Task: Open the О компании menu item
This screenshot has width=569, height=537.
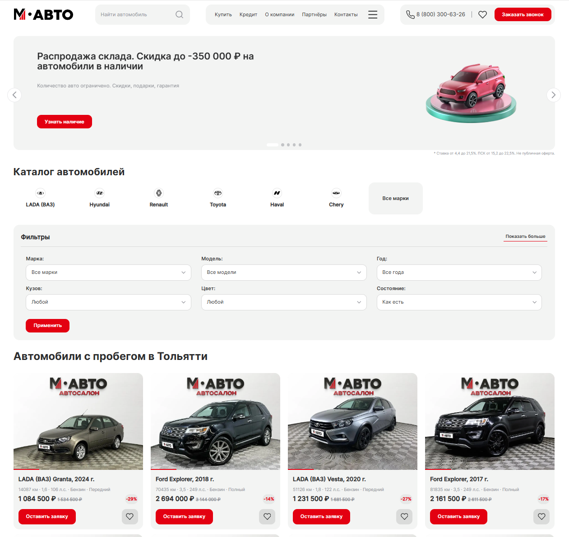Action: [x=279, y=14]
